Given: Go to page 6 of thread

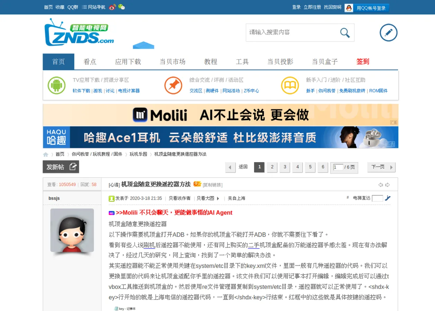Looking at the screenshot, I should pyautogui.click(x=323, y=167).
